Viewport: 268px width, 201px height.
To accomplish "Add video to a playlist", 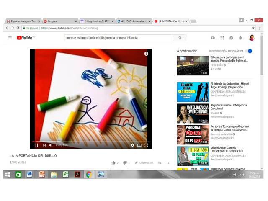I will tap(160, 163).
